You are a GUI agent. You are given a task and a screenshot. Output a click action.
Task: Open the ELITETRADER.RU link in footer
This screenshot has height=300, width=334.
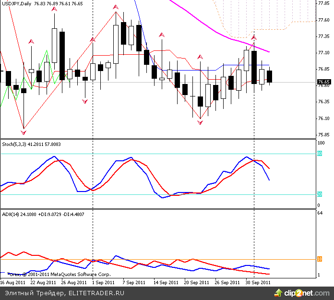pyautogui.click(x=96, y=292)
